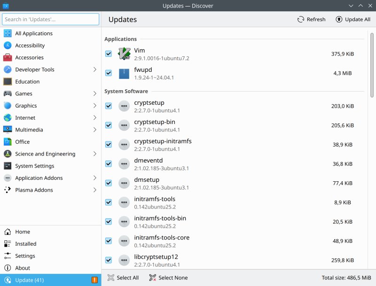The width and height of the screenshot is (376, 286).
Task: Expand the Multimedia subcategories arrow
Action: pos(94,130)
